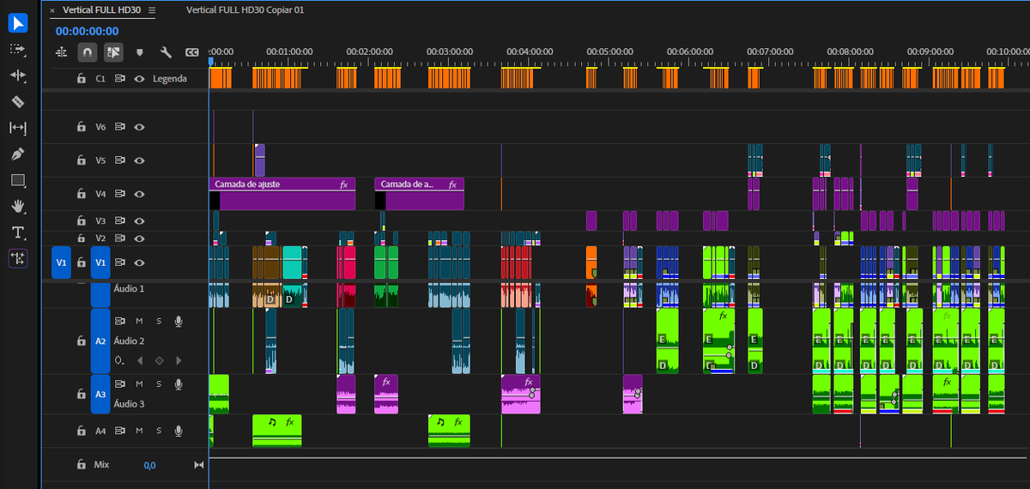Mute the Áudio 2 track
The width and height of the screenshot is (1030, 489).
139,321
